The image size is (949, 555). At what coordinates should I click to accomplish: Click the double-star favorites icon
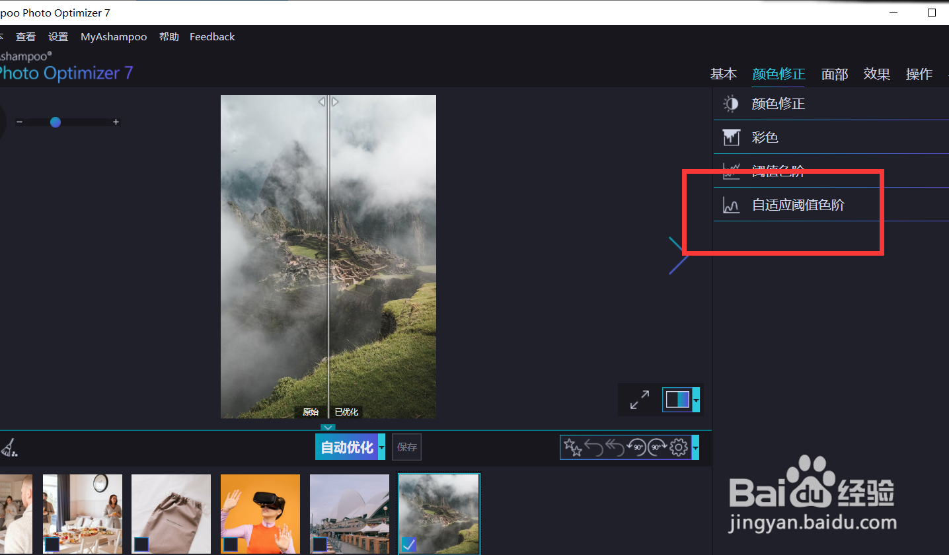click(x=574, y=447)
